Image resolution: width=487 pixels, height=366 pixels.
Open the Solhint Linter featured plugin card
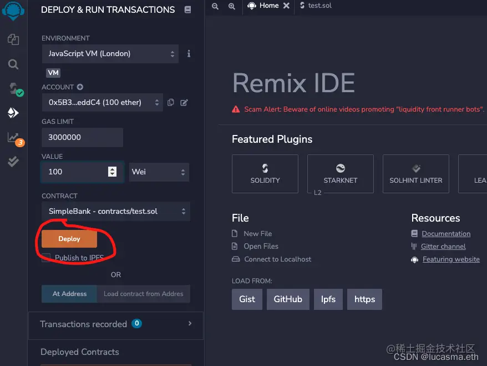[416, 174]
